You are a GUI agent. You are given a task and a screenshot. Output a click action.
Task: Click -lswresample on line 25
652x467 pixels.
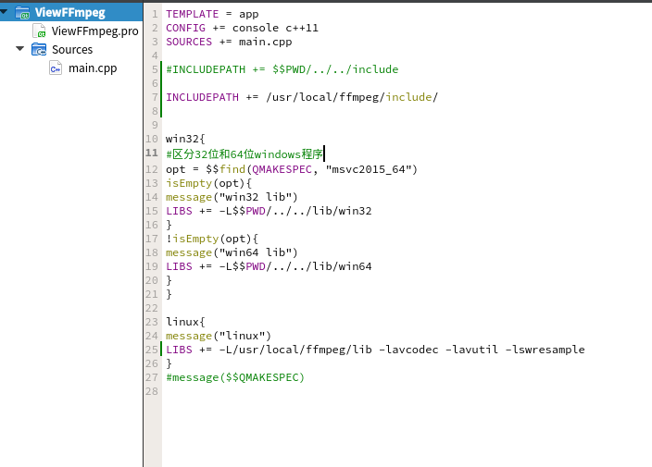click(545, 350)
